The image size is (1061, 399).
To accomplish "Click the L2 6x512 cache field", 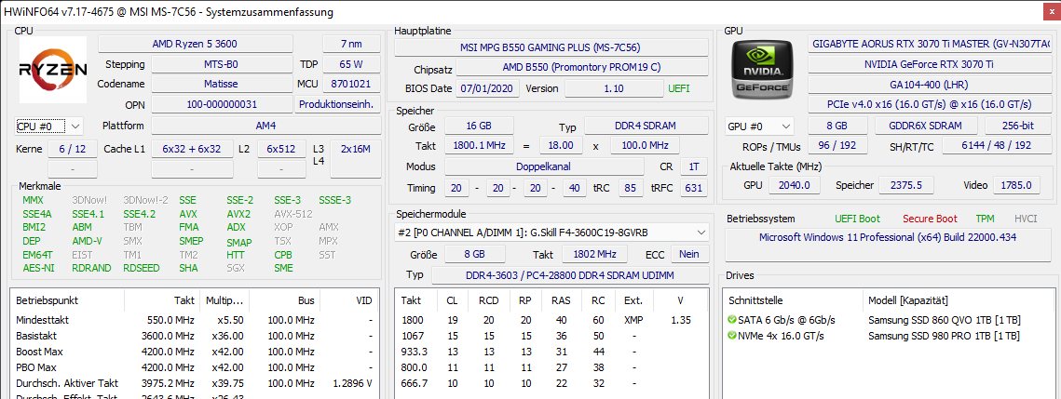I will tap(283, 149).
